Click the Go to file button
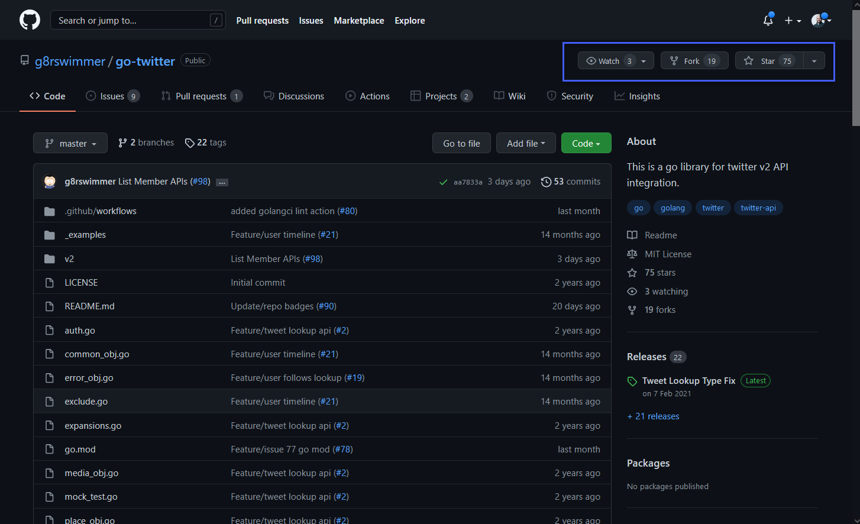The height and width of the screenshot is (524, 860). click(x=461, y=143)
